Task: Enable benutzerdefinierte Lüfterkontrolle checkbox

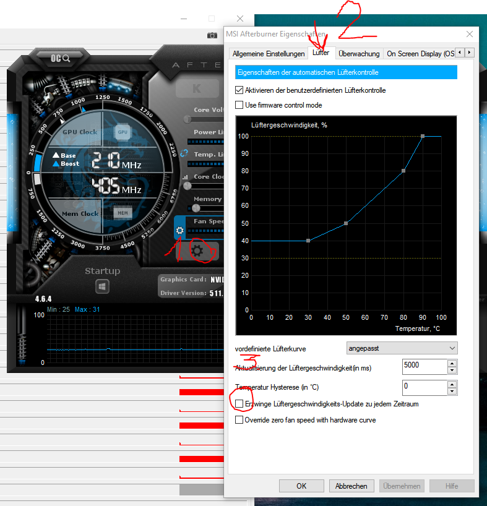Action: click(239, 90)
